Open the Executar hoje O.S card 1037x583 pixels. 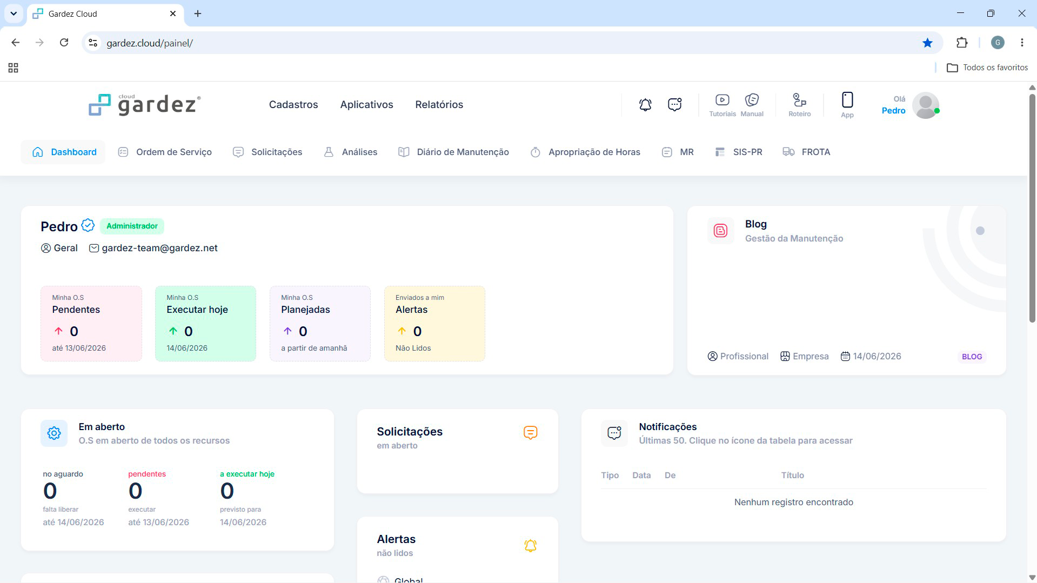click(x=205, y=324)
